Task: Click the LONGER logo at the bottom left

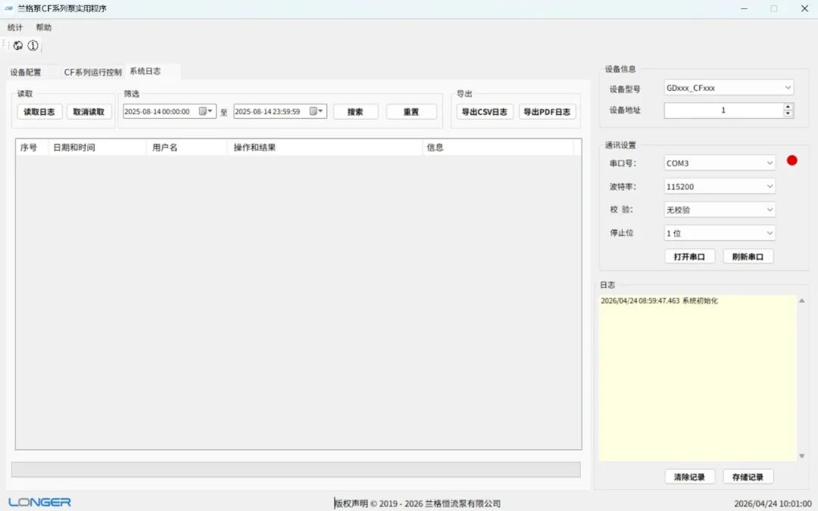Action: 39,501
